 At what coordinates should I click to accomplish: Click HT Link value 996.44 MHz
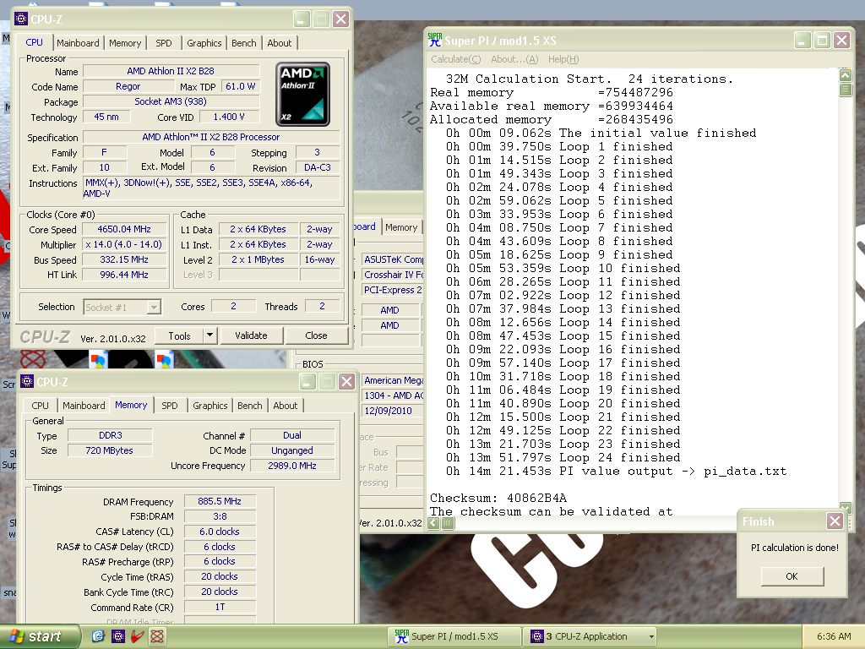pyautogui.click(x=124, y=275)
